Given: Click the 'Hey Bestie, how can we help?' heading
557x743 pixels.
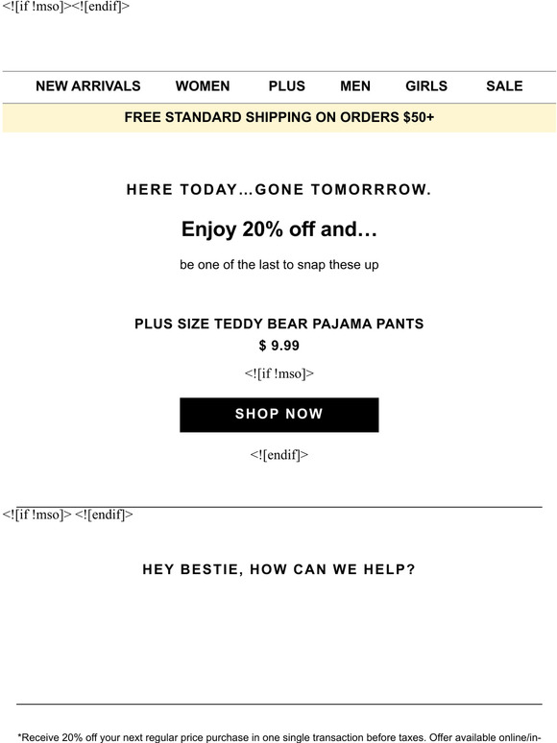Looking at the screenshot, I should tap(279, 569).
